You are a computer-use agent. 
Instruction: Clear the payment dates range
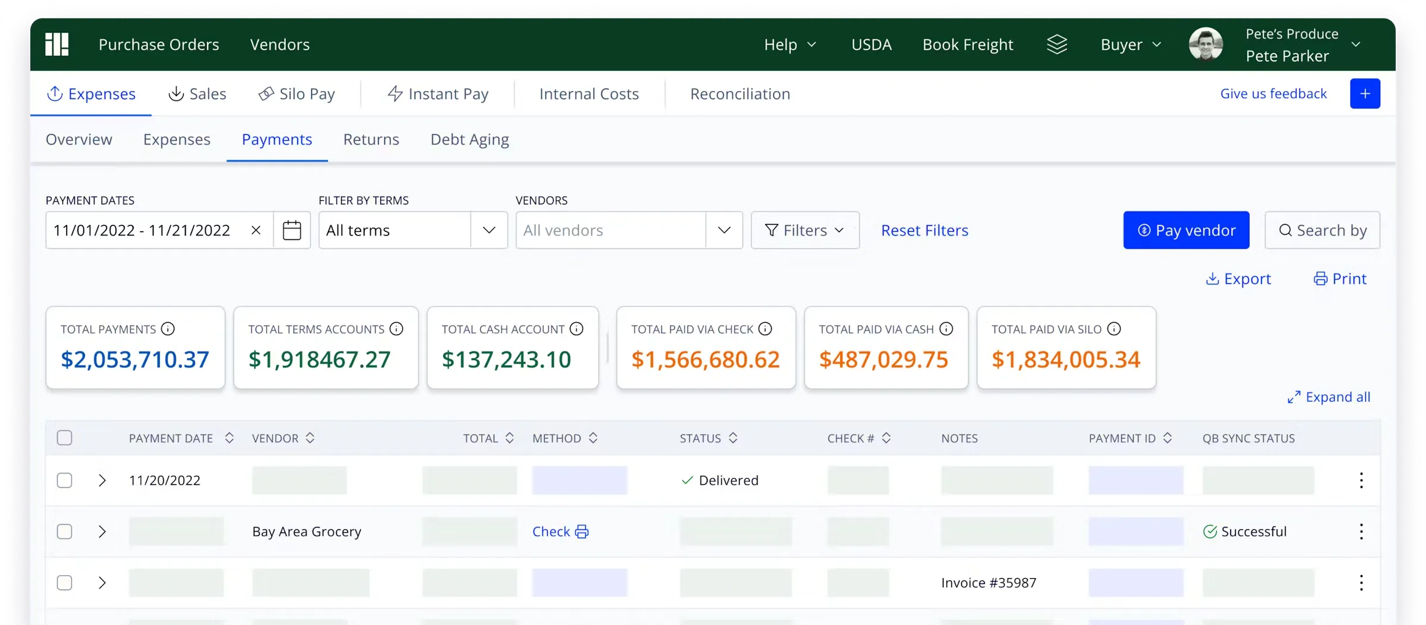(x=256, y=231)
